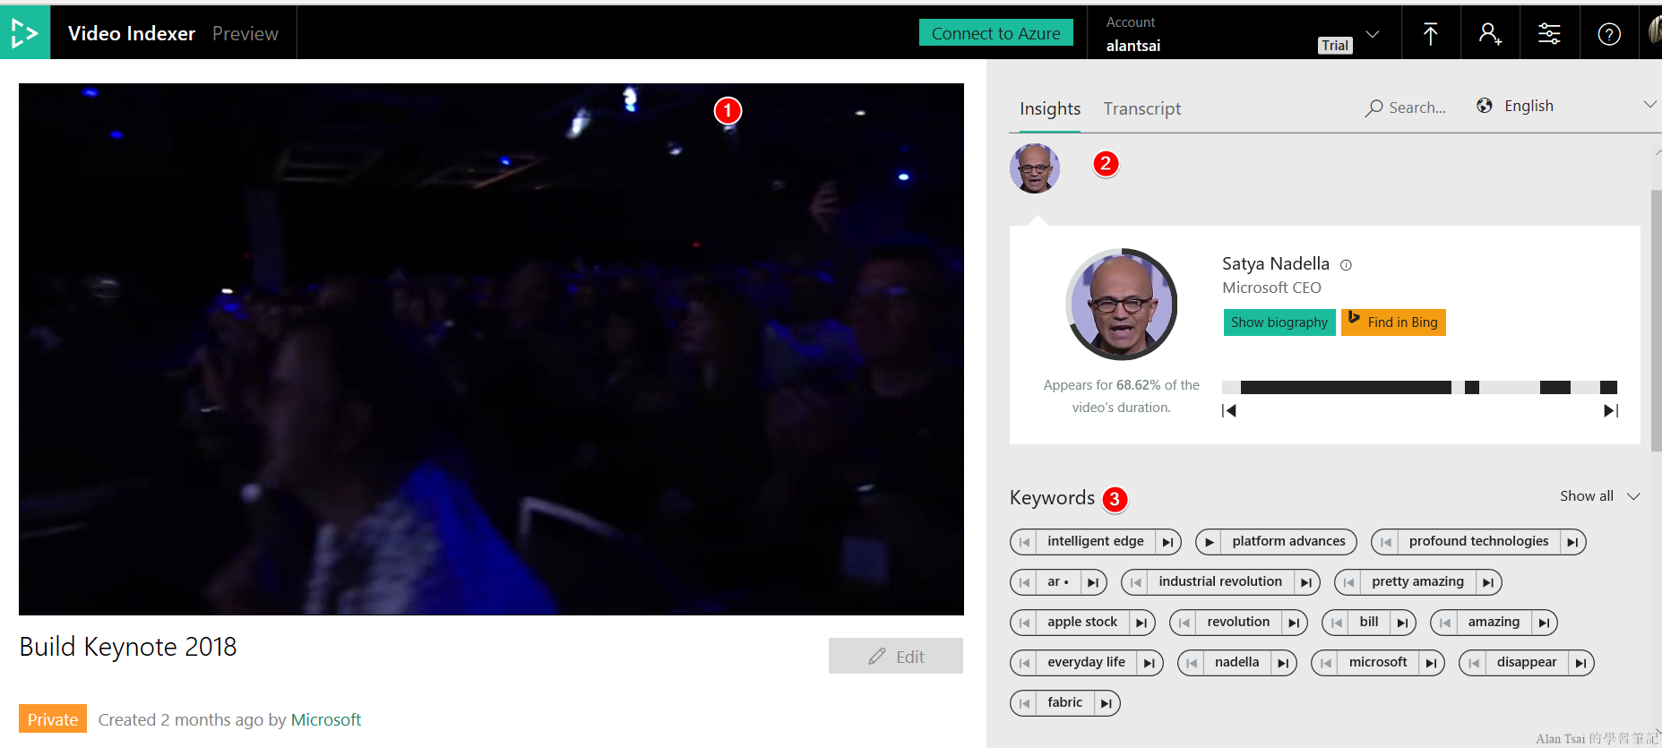Go to next 'disappear' occurrence

click(1580, 663)
